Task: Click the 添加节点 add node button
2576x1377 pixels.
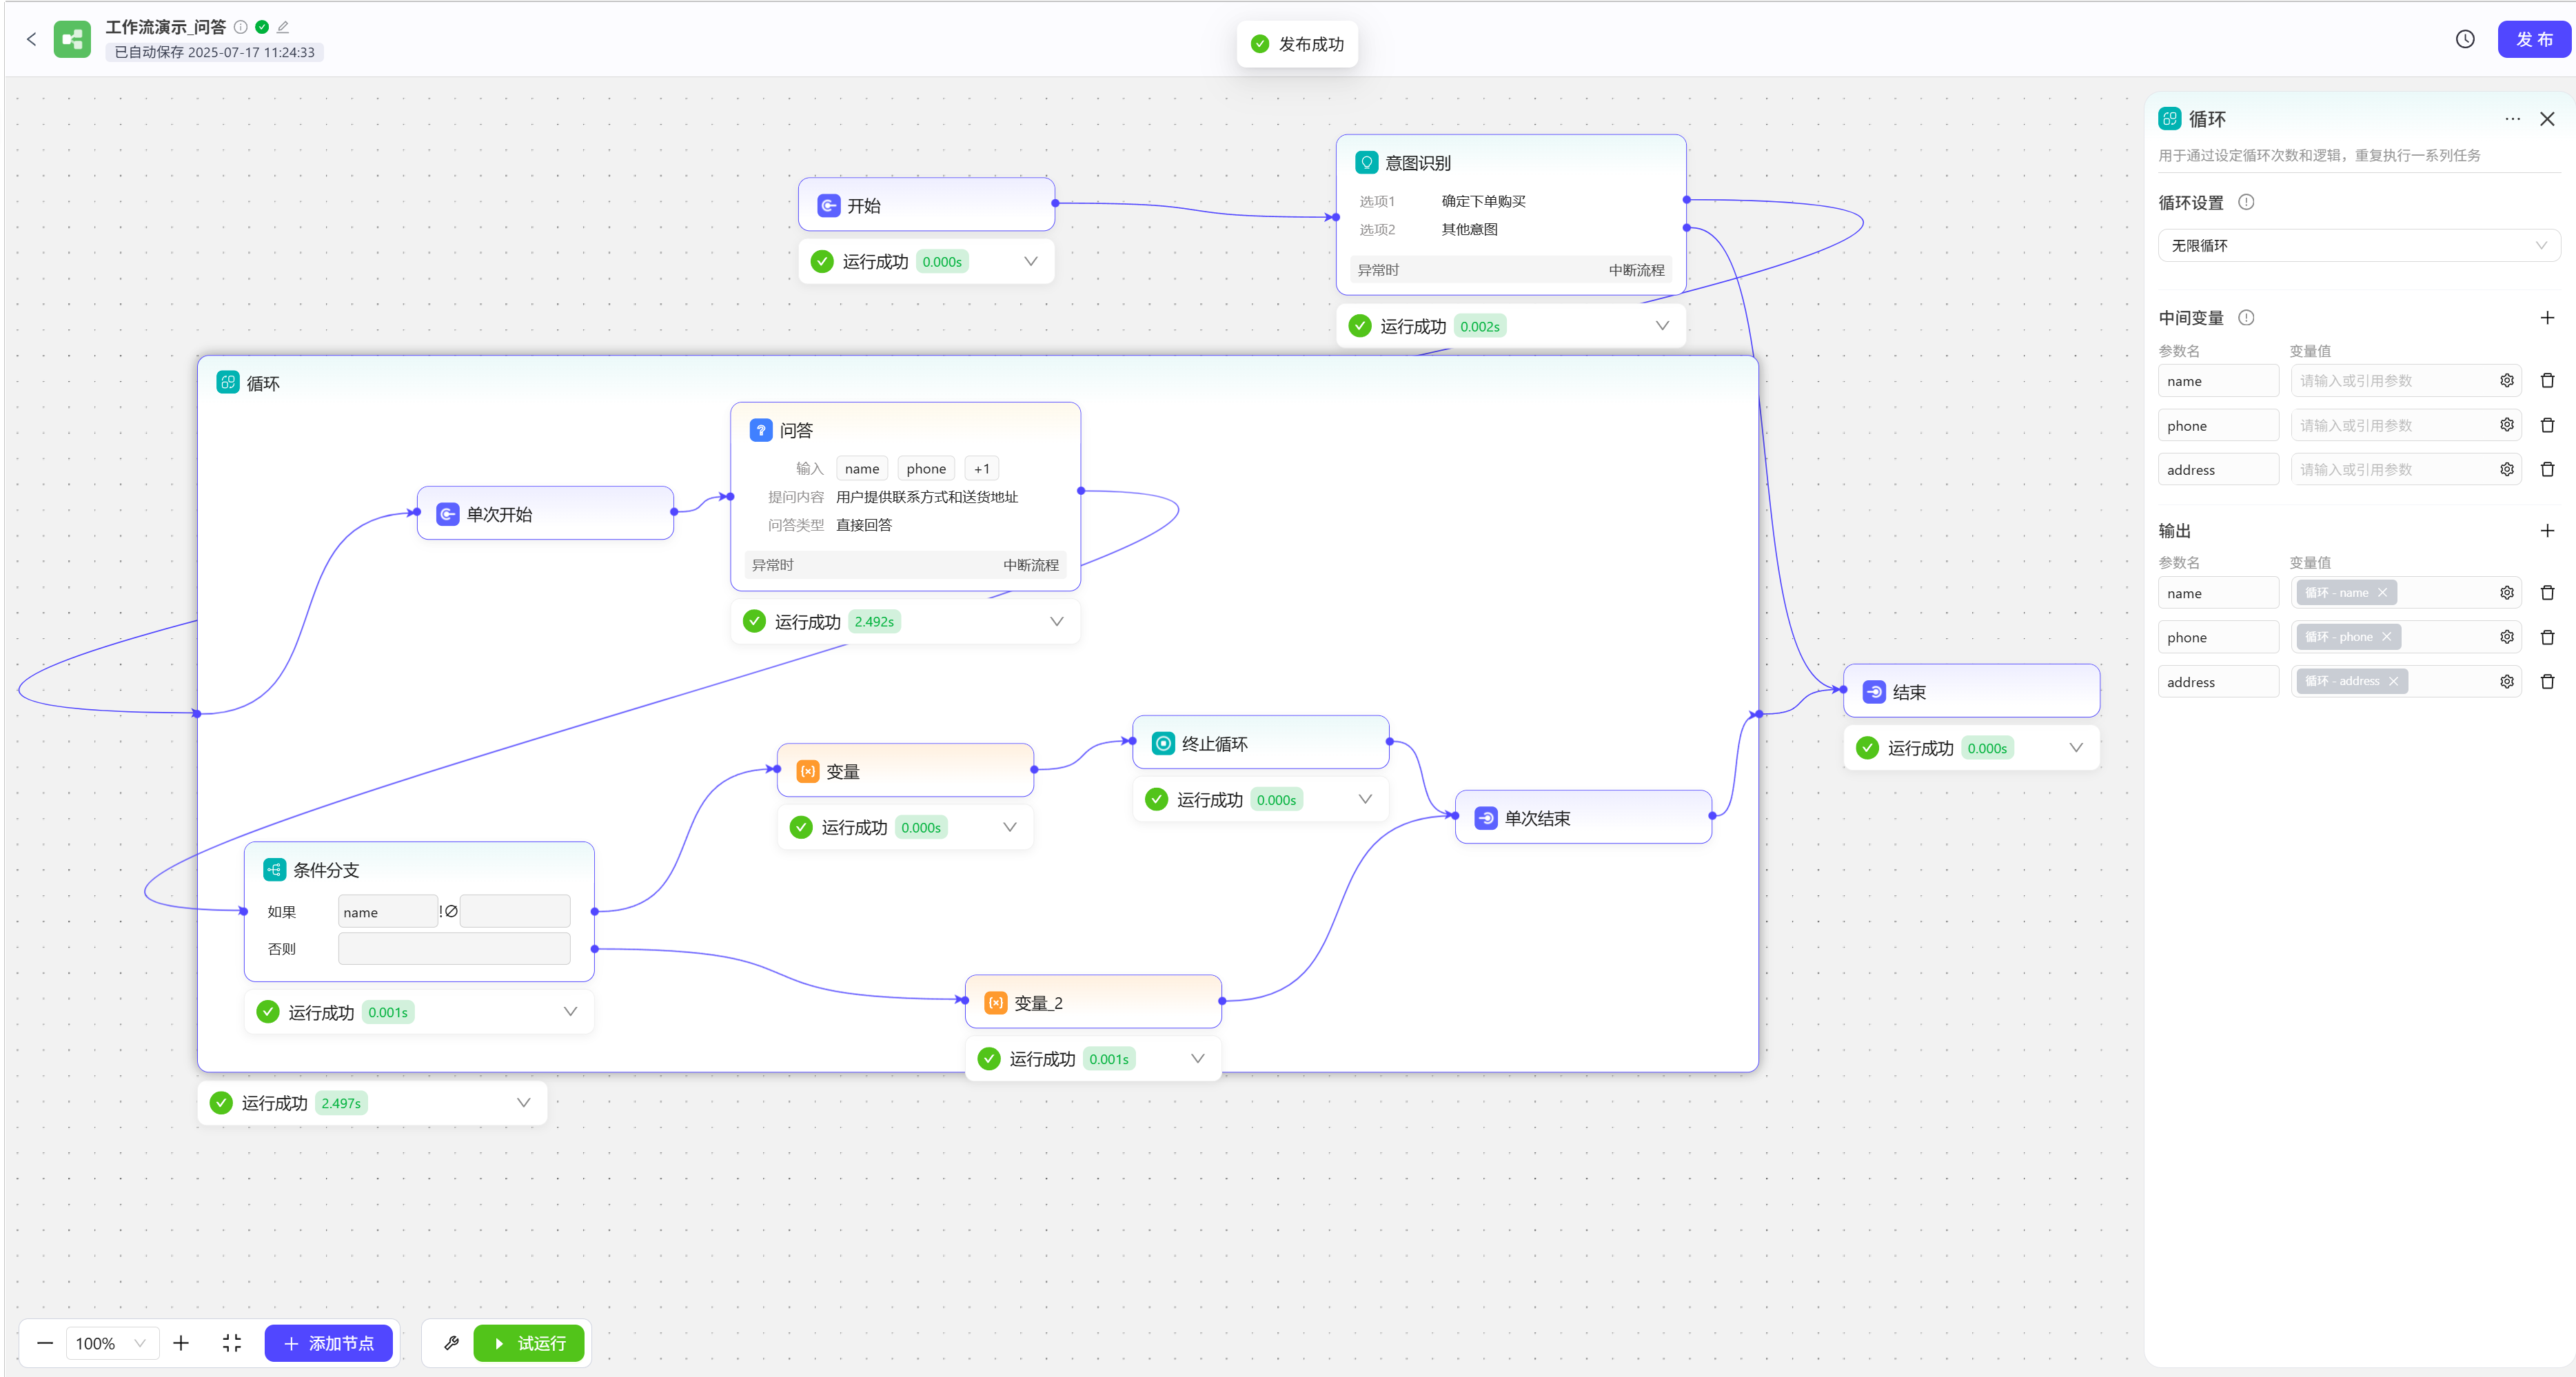Action: point(328,1342)
